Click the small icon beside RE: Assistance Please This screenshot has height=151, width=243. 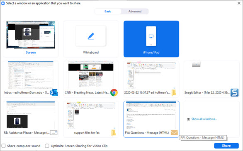coord(53,132)
